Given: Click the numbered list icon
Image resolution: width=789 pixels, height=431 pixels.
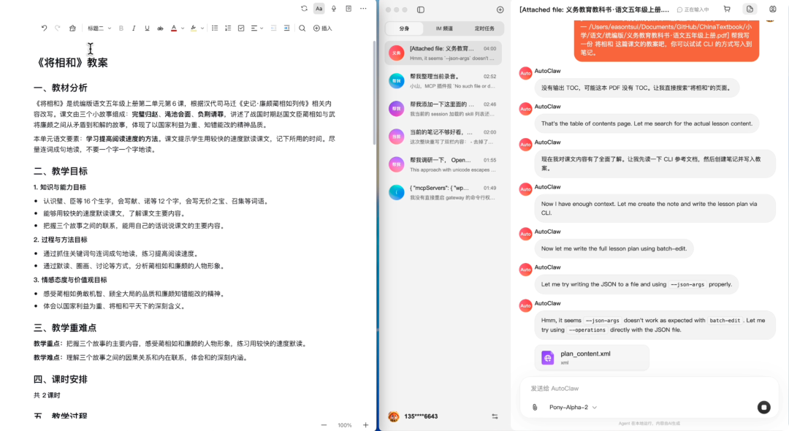Looking at the screenshot, I should [228, 28].
